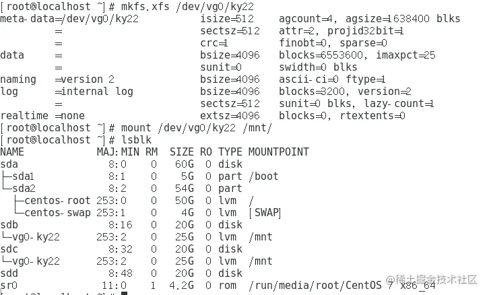Select the centos-root volume entry
The image size is (487, 295).
(x=56, y=200)
